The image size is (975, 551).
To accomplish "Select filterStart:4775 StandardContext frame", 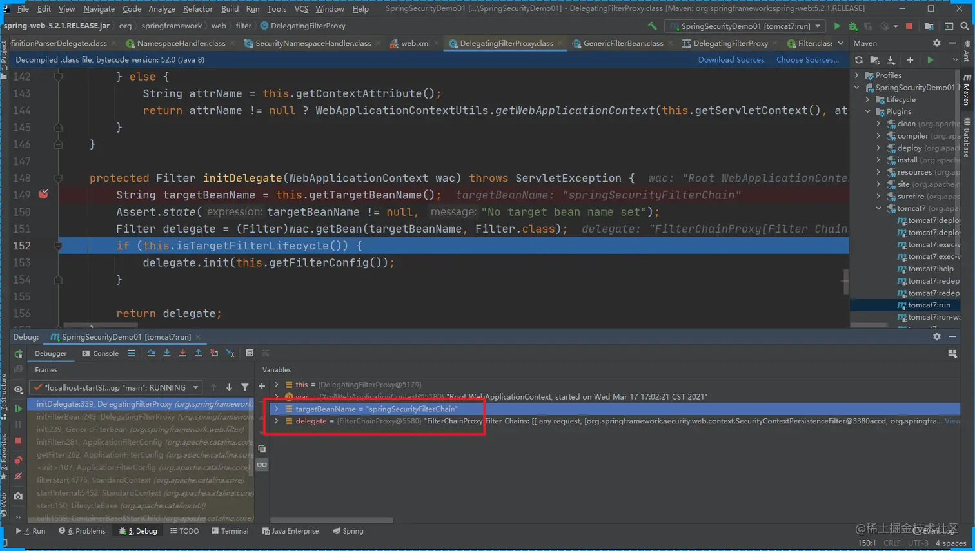I will (140, 480).
